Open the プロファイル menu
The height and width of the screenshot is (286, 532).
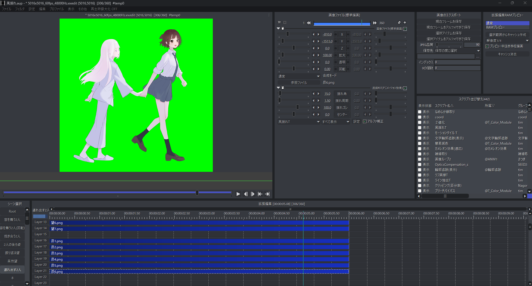click(x=57, y=9)
